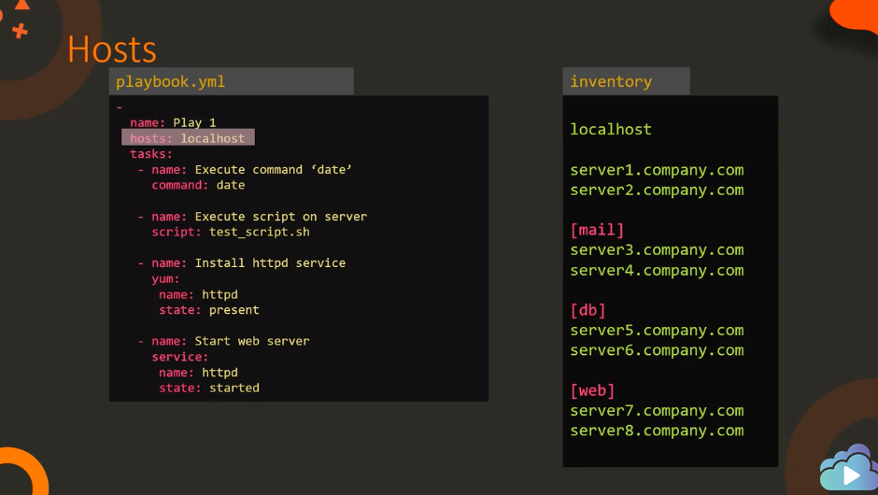This screenshot has height=495, width=878.
Task: Click the [mail] group header
Action: (x=597, y=230)
